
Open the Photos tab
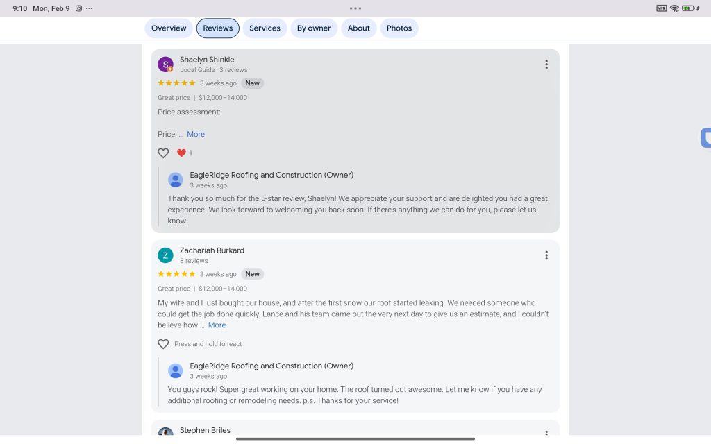tap(399, 28)
